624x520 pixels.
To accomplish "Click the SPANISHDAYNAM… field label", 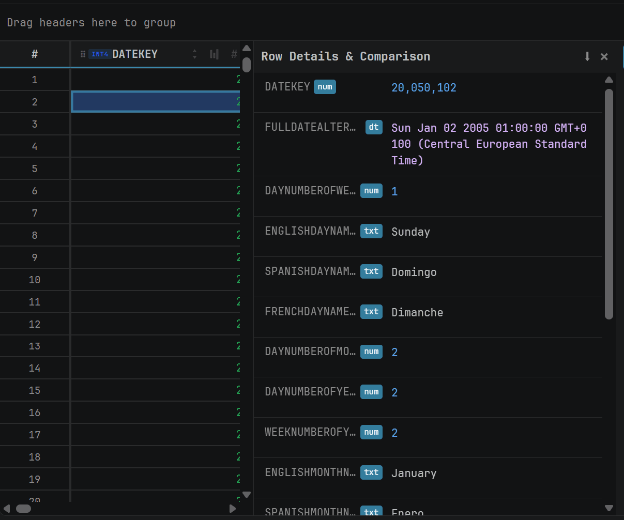I will [310, 271].
